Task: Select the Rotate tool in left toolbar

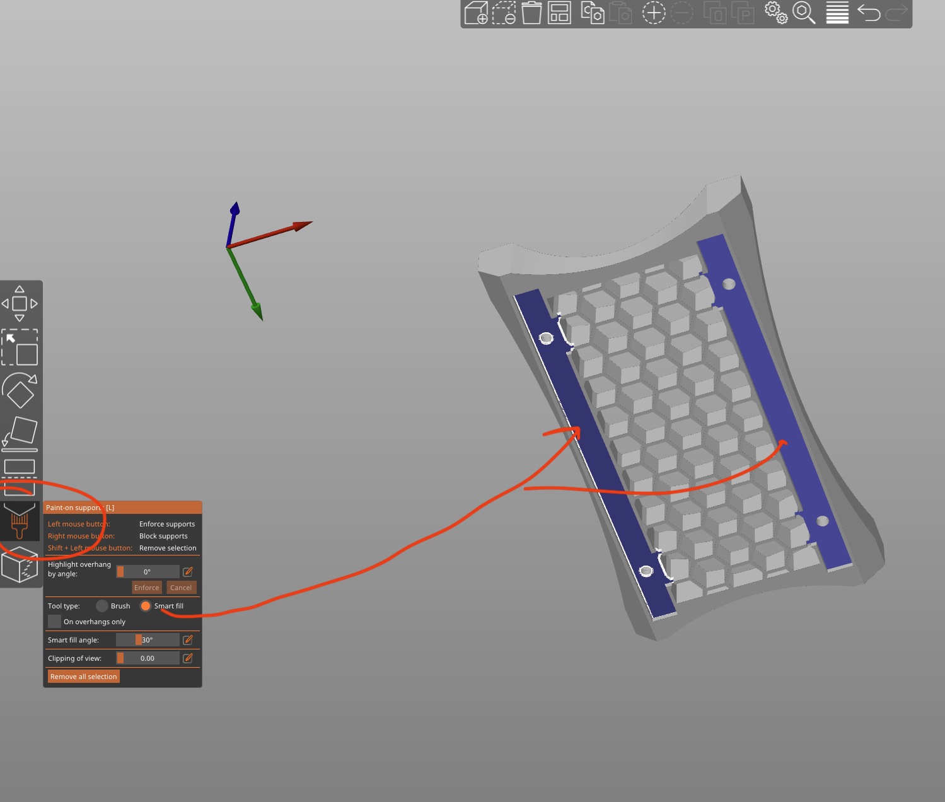Action: (x=20, y=390)
